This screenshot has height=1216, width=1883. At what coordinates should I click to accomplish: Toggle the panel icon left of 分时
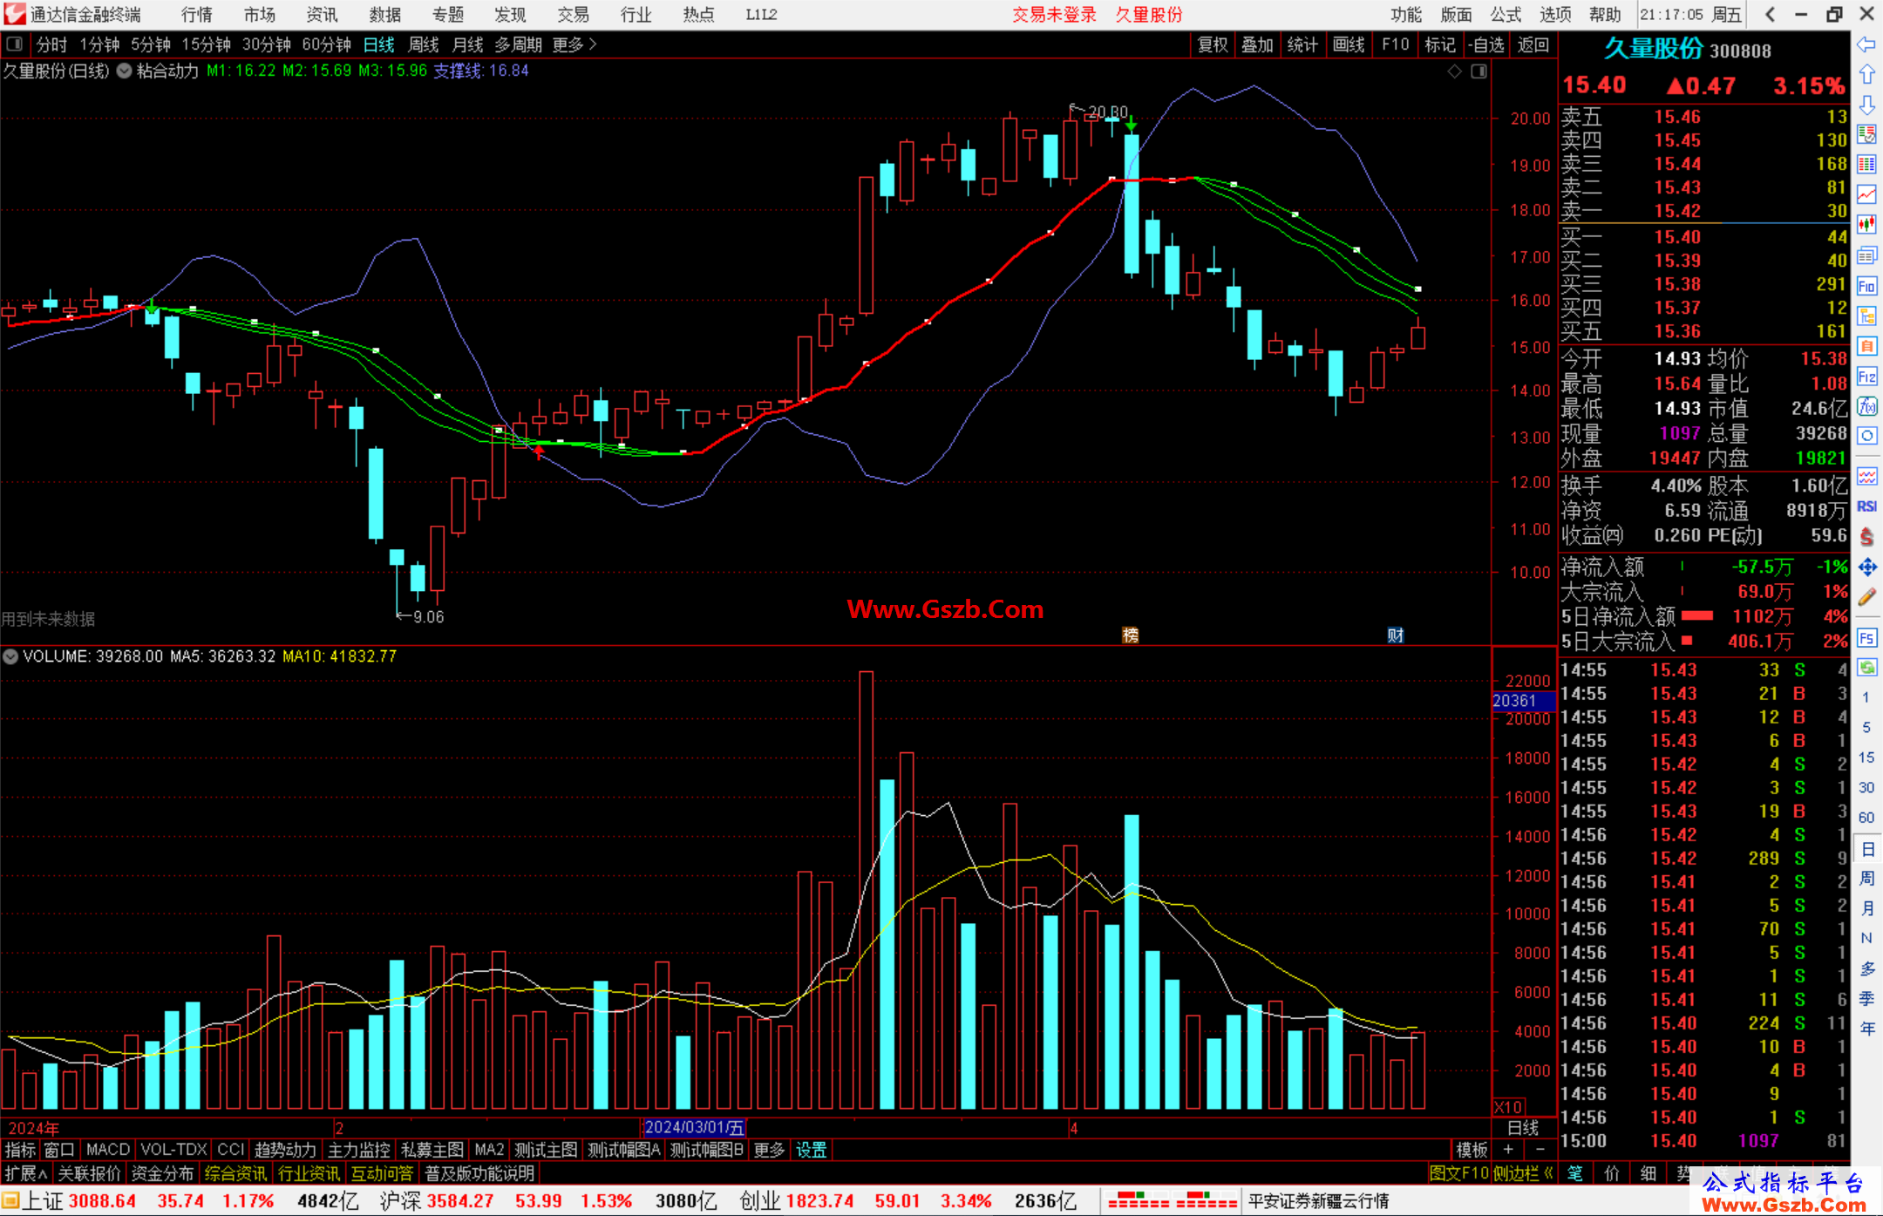pos(14,44)
